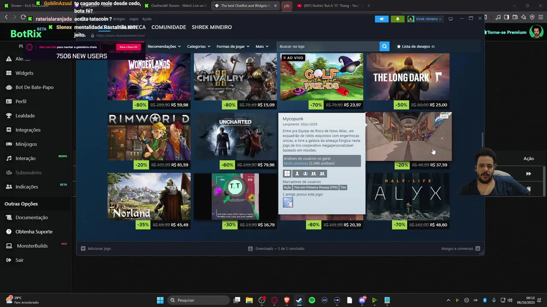Open Spotify from the taskbar
The width and height of the screenshot is (547, 307).
312,300
